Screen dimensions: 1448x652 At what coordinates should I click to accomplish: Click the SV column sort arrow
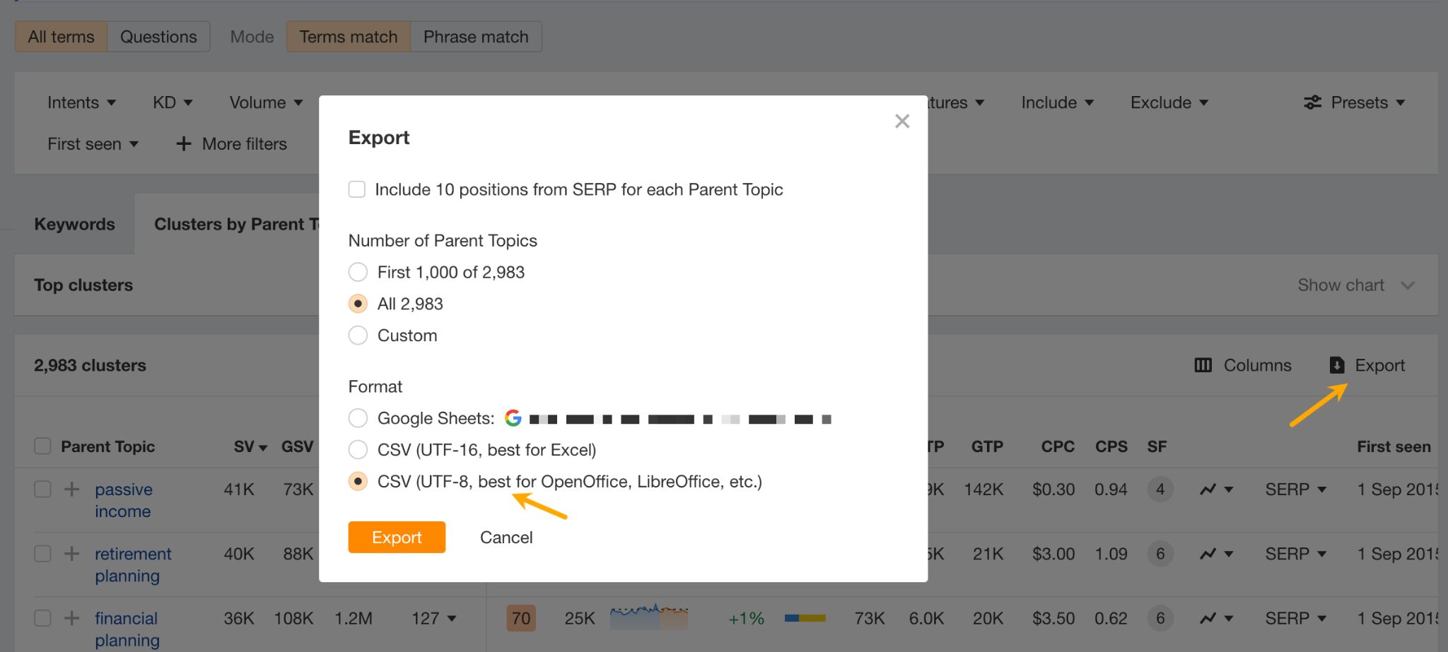point(263,446)
